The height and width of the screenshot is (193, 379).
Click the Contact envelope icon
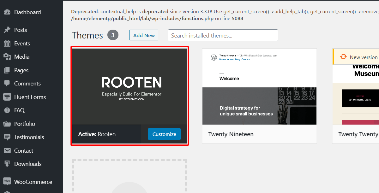[x=7, y=151]
